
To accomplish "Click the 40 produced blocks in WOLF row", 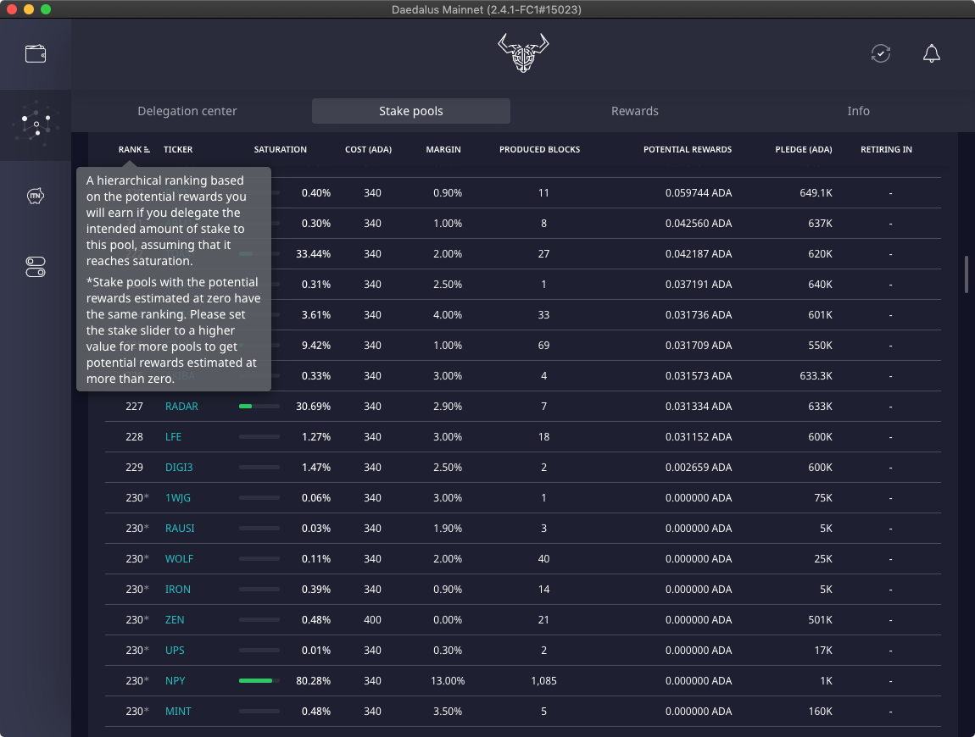I will tap(544, 558).
